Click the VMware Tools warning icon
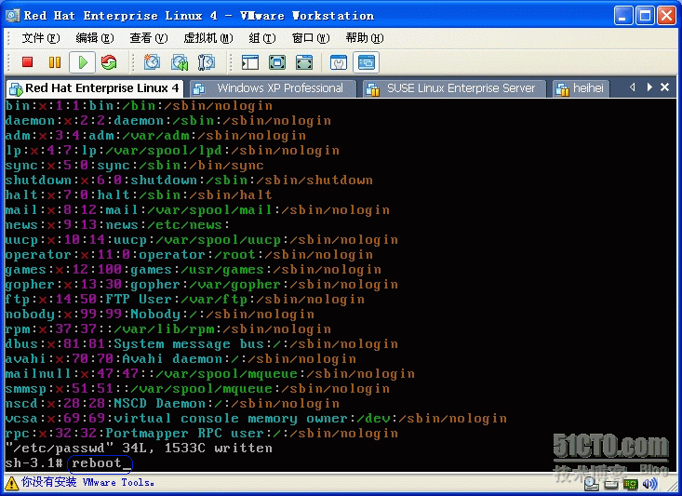Image resolution: width=682 pixels, height=496 pixels. coord(11,483)
